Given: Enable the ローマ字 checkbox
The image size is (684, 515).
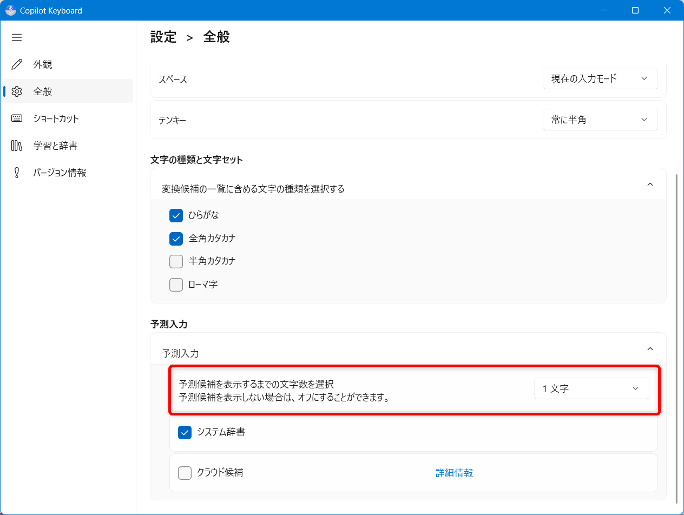Looking at the screenshot, I should [x=176, y=285].
